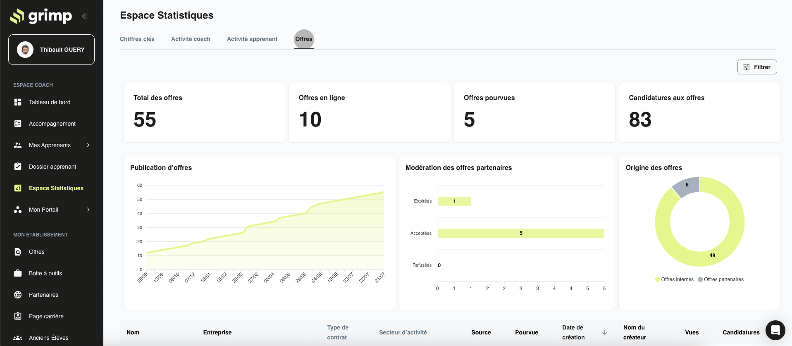Viewport: 792px width, 346px height.
Task: Click Publication d'offres chart title
Action: 161,167
